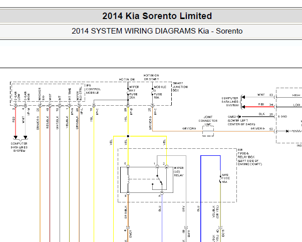Click the "C-CAN HIGH" terminal label
302x242 pixels.
click(x=27, y=96)
